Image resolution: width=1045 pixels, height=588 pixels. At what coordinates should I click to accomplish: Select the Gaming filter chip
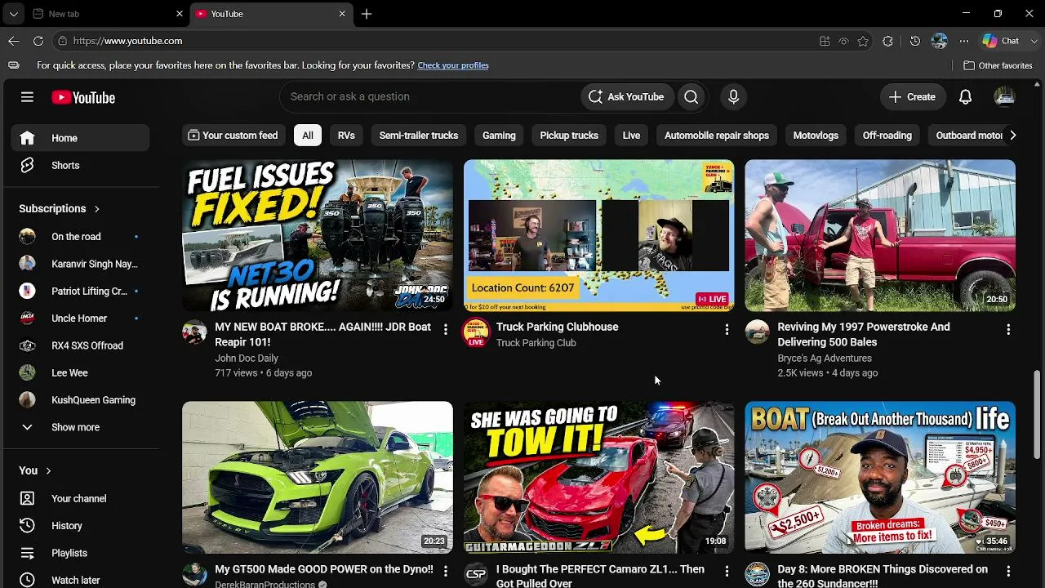[499, 136]
